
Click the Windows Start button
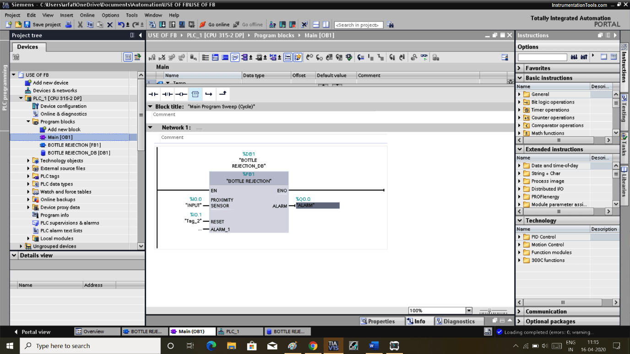tap(10, 346)
